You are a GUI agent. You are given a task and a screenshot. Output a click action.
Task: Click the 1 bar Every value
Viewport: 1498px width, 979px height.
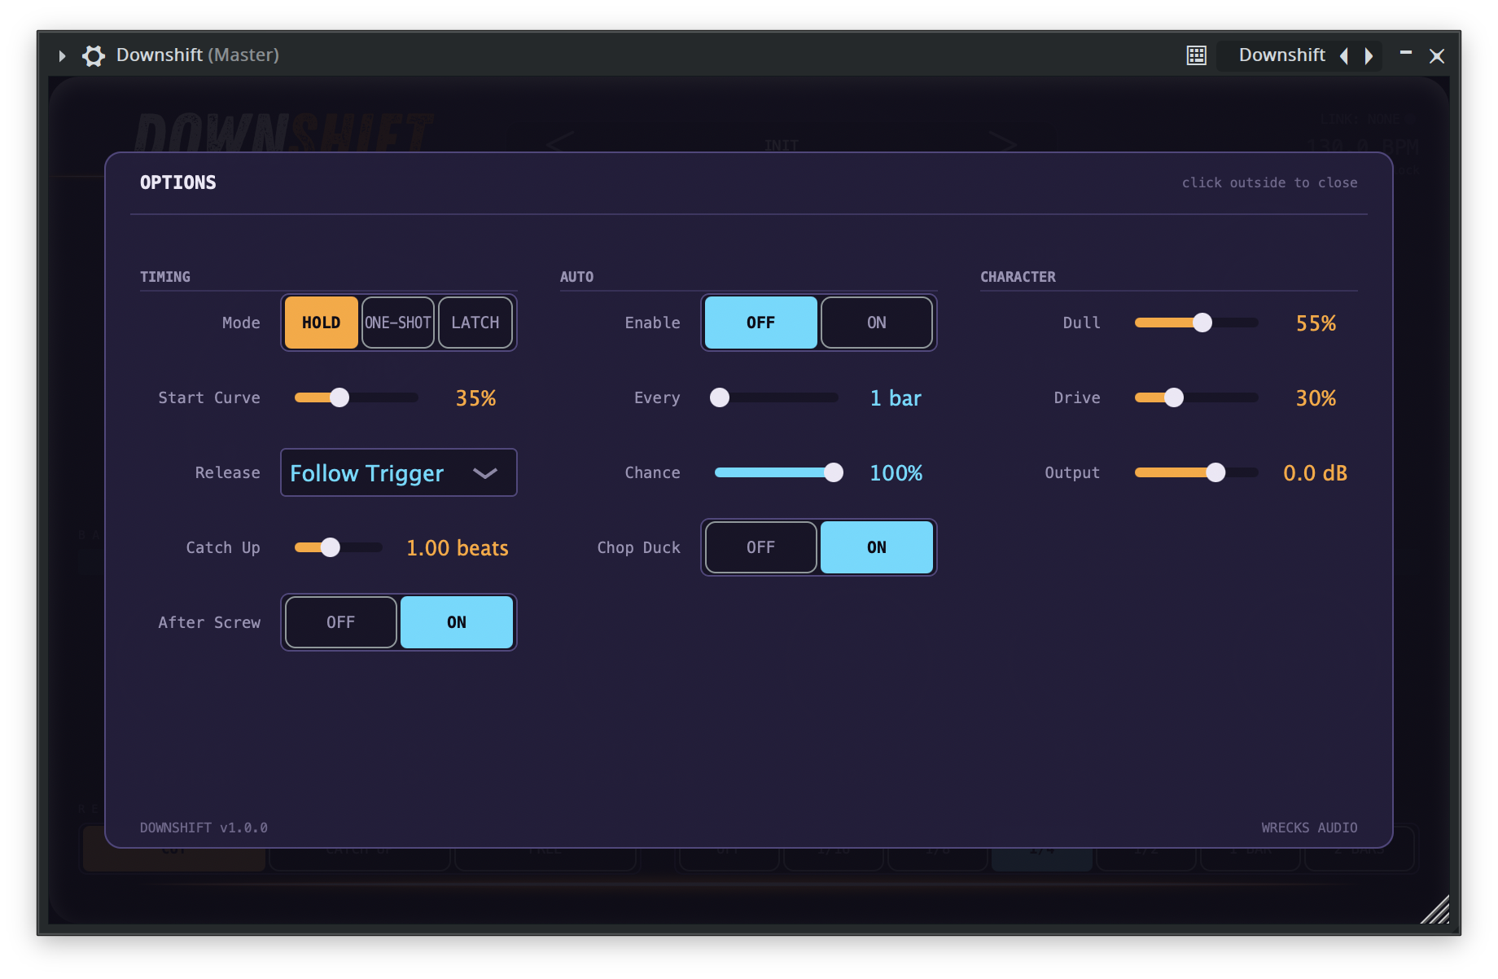point(896,398)
